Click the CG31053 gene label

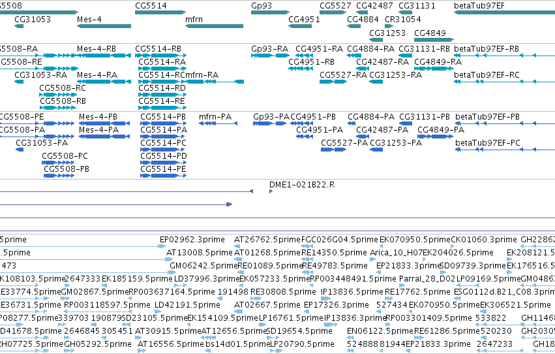coord(33,19)
